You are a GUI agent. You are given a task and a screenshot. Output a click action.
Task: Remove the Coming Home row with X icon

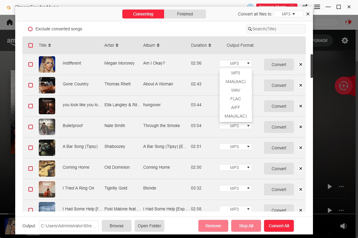(x=301, y=169)
